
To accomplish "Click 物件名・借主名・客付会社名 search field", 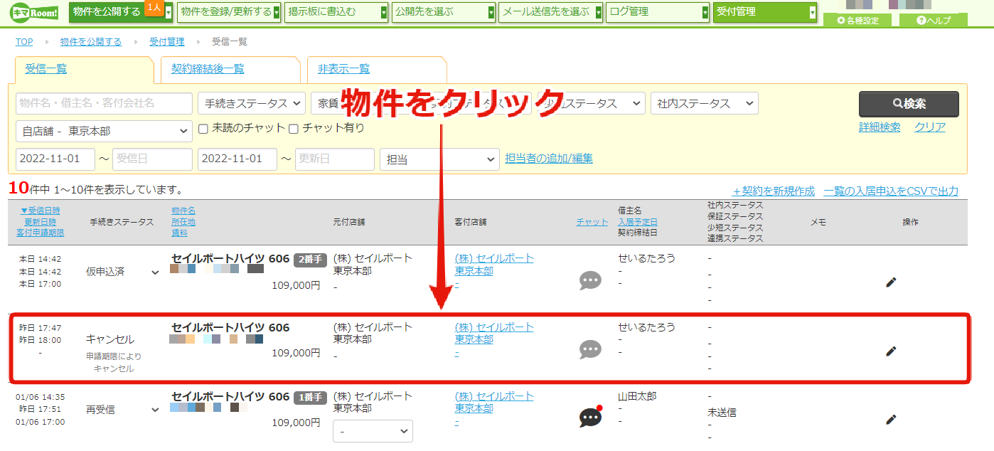I will 104,103.
